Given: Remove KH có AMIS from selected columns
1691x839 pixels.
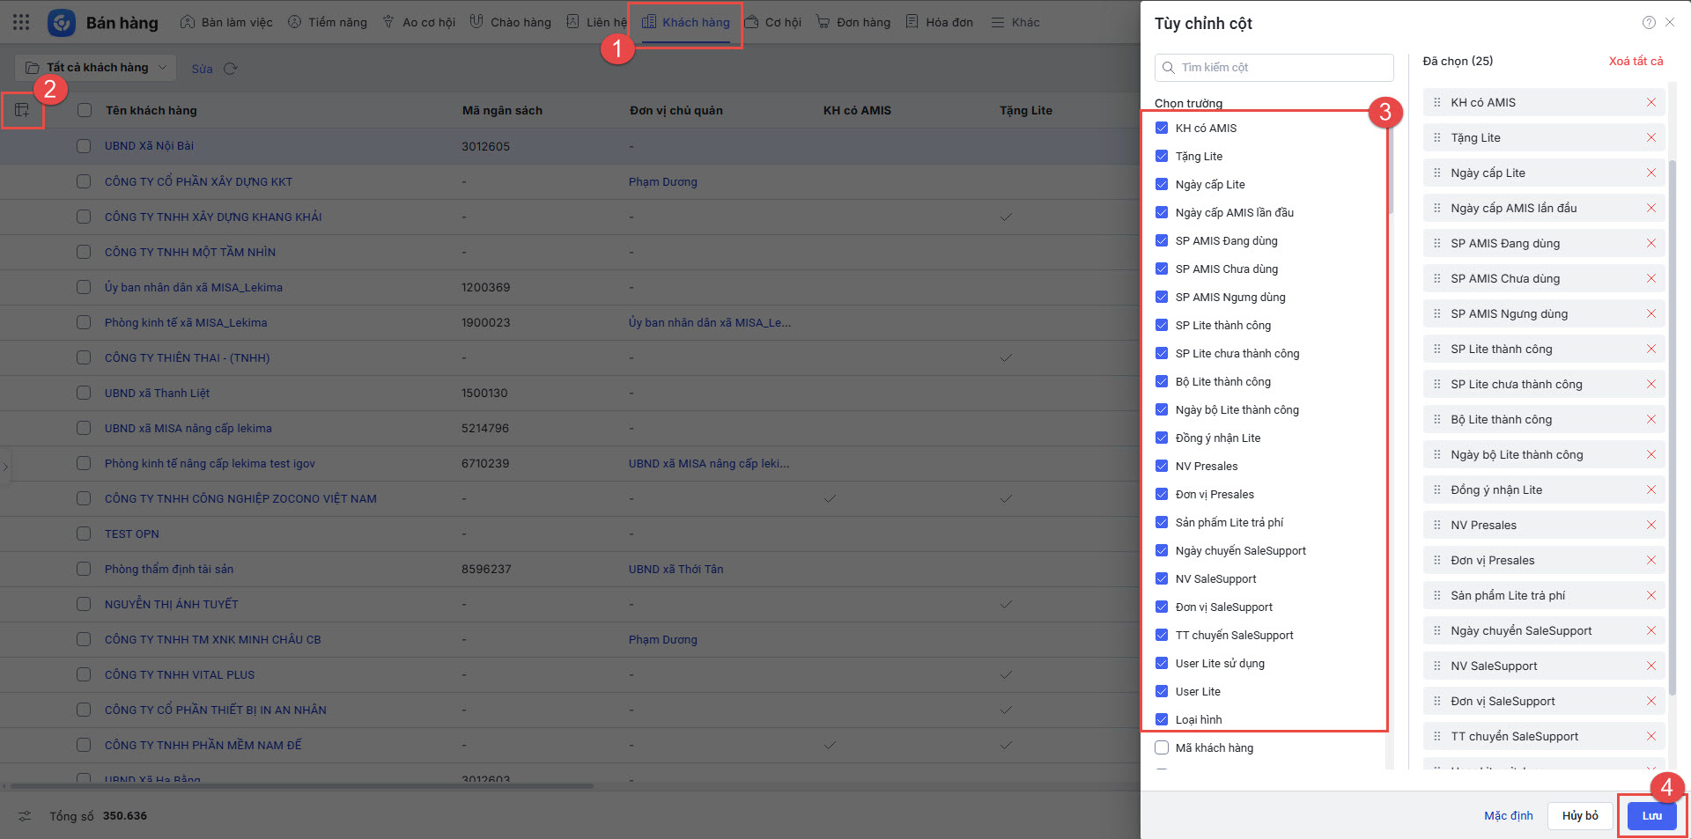Looking at the screenshot, I should [1651, 103].
